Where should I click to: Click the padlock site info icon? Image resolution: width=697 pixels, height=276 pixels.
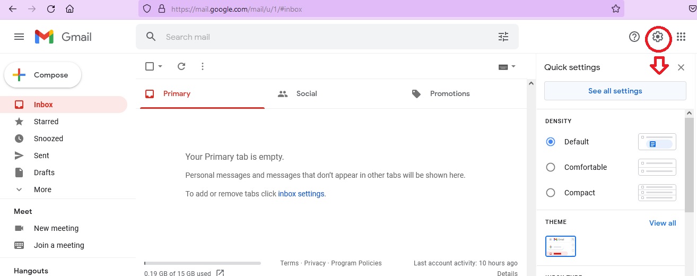(x=162, y=9)
